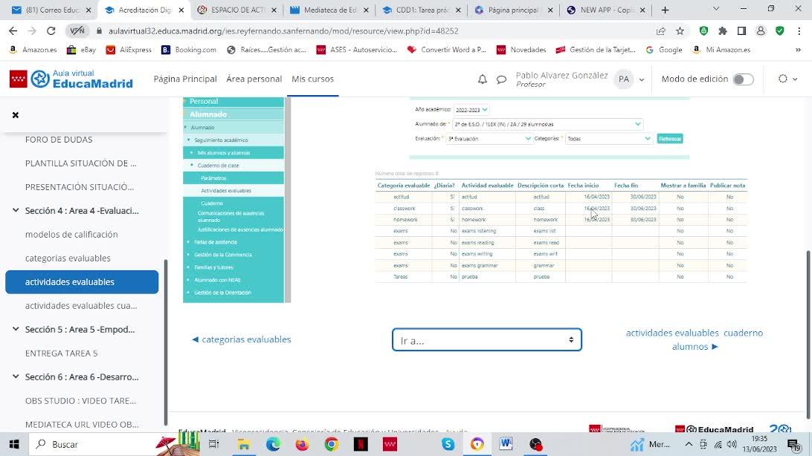This screenshot has width=812, height=456.
Task: Reload the current page
Action: 51,31
